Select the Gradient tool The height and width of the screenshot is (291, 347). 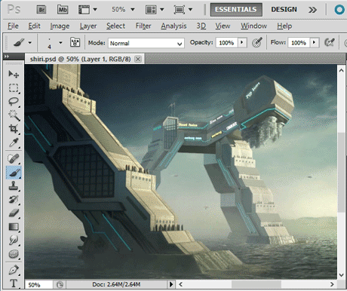14,227
